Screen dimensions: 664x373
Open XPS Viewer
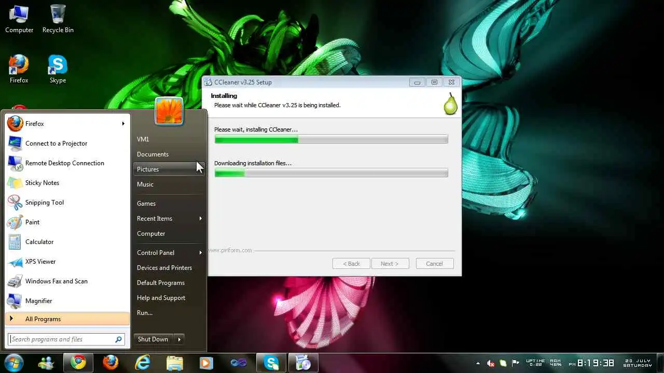click(67, 262)
